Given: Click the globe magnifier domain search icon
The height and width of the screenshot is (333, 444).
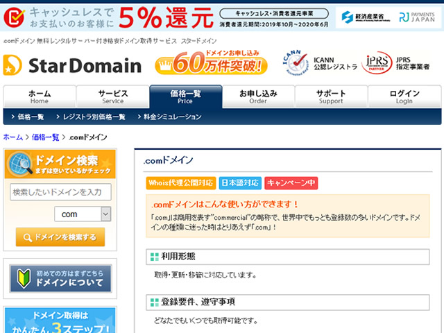Looking at the screenshot, I should (x=20, y=164).
